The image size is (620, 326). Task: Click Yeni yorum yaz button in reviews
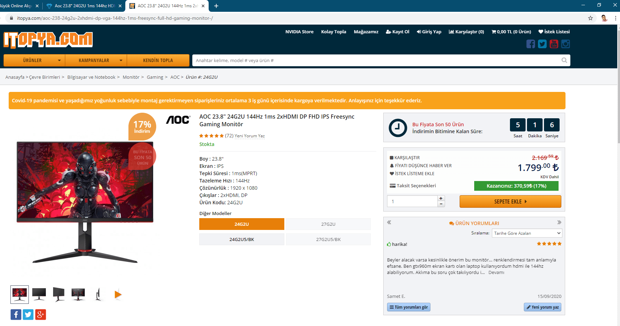(543, 307)
